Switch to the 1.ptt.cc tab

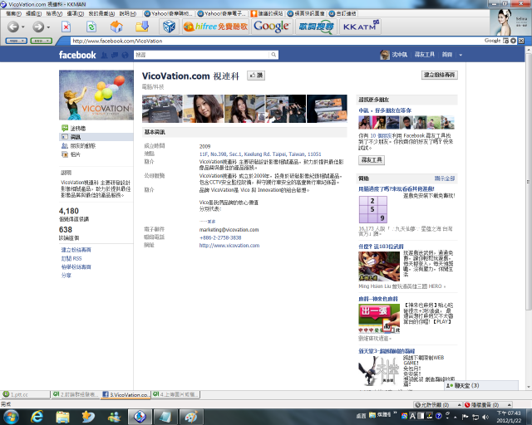pyautogui.click(x=25, y=394)
